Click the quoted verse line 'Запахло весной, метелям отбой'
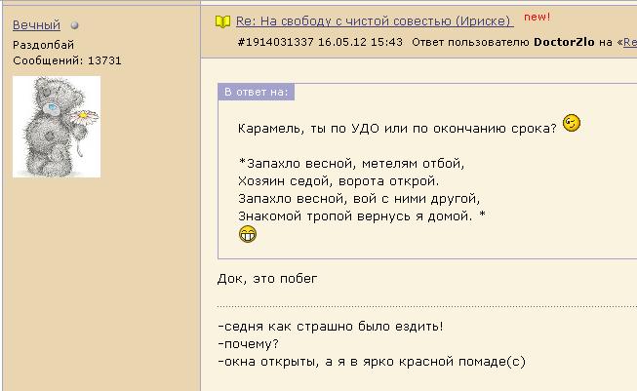637x391 pixels. click(351, 164)
